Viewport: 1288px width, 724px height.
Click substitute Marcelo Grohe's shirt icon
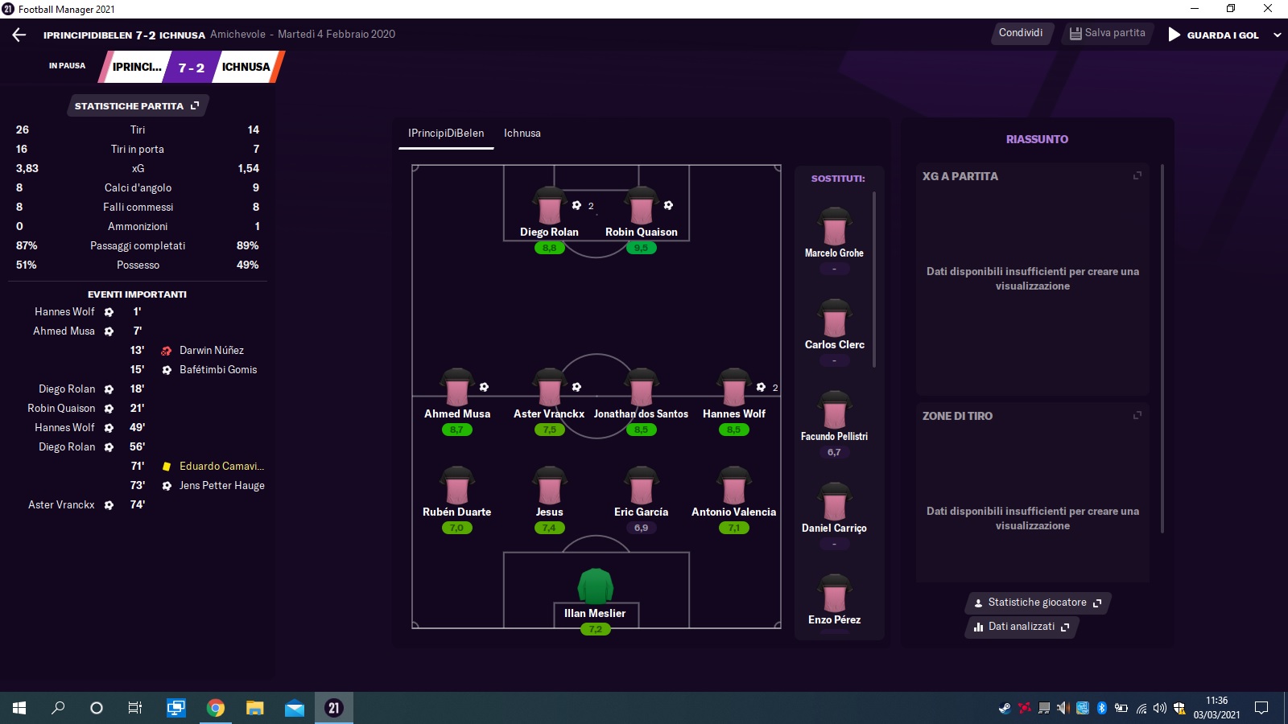click(x=835, y=227)
